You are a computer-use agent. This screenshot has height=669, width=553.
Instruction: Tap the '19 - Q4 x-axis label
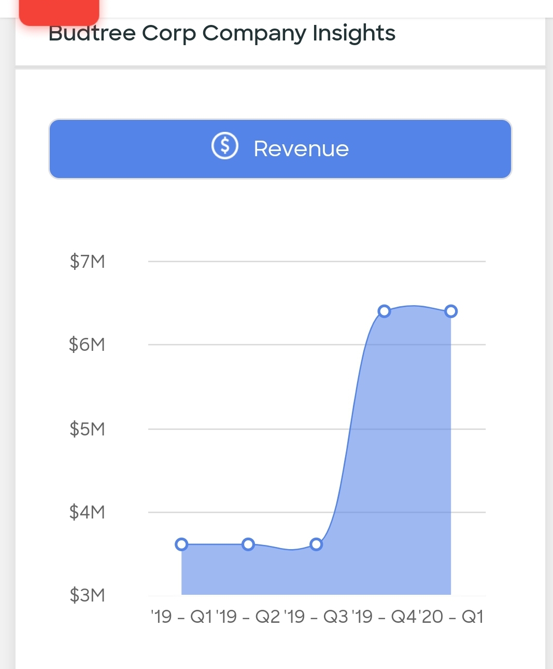[x=384, y=617]
